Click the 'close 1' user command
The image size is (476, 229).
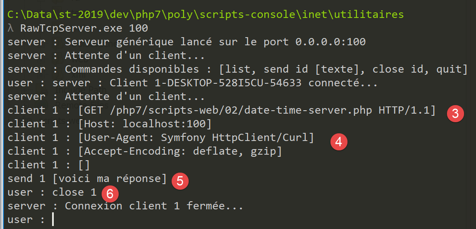[x=74, y=192]
